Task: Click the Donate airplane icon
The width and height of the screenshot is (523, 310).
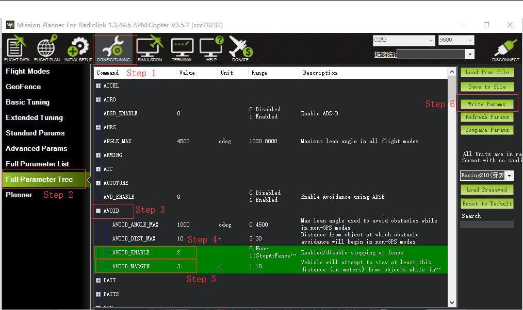Action: tap(241, 48)
